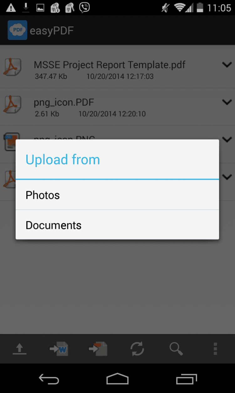Tap the convert to PDF icon
This screenshot has height=393, width=235.
pyautogui.click(x=98, y=349)
